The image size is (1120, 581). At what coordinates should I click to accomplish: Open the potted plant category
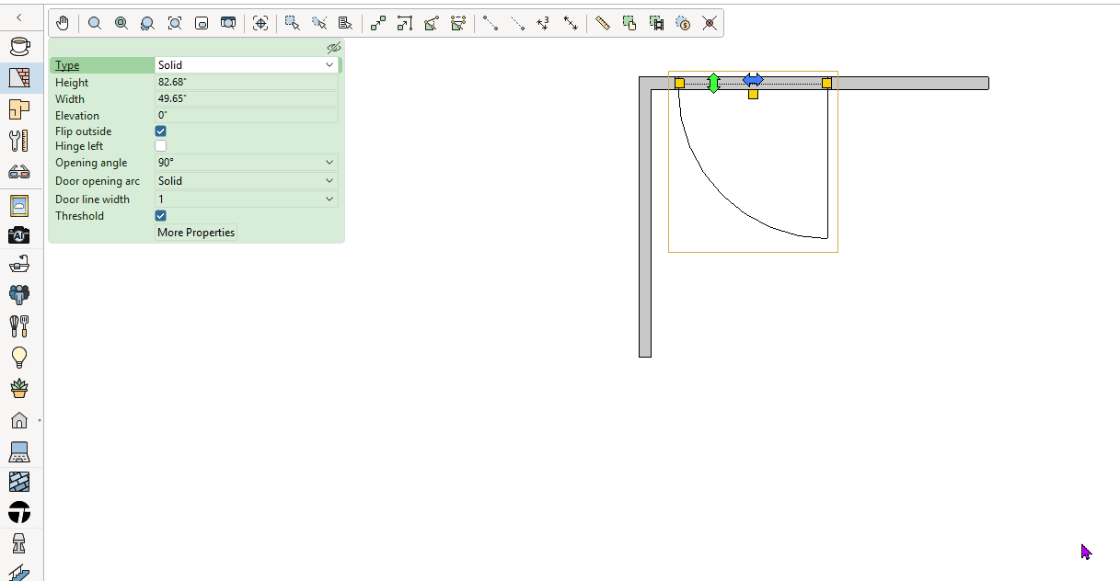pyautogui.click(x=19, y=388)
